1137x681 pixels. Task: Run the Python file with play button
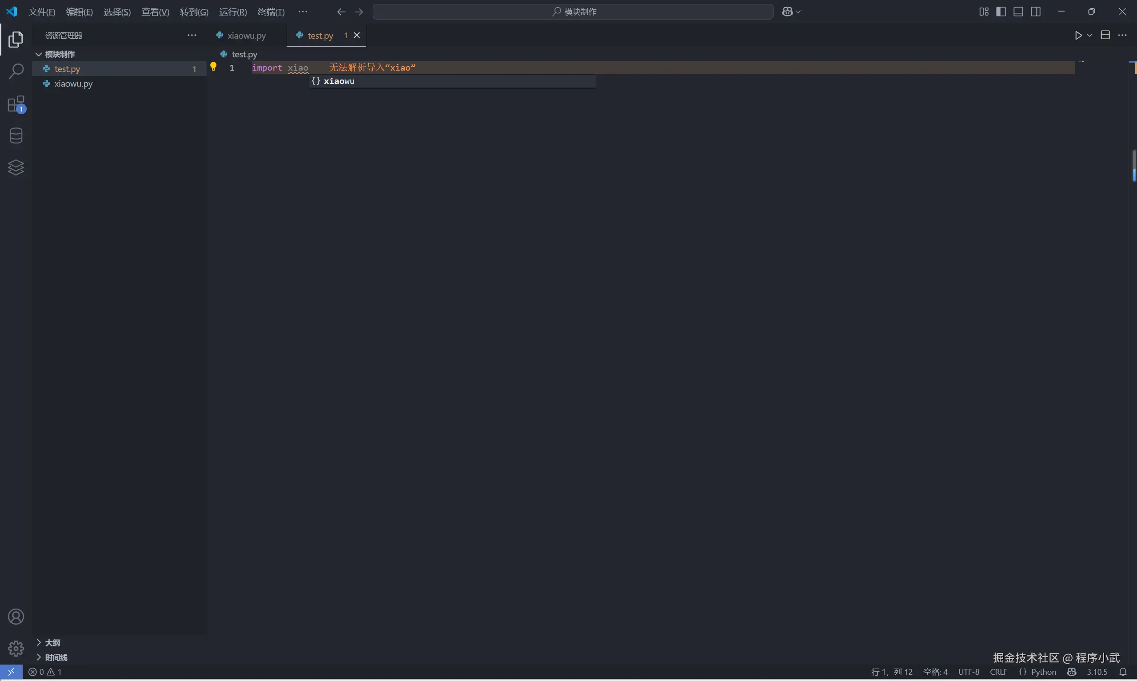(x=1078, y=36)
